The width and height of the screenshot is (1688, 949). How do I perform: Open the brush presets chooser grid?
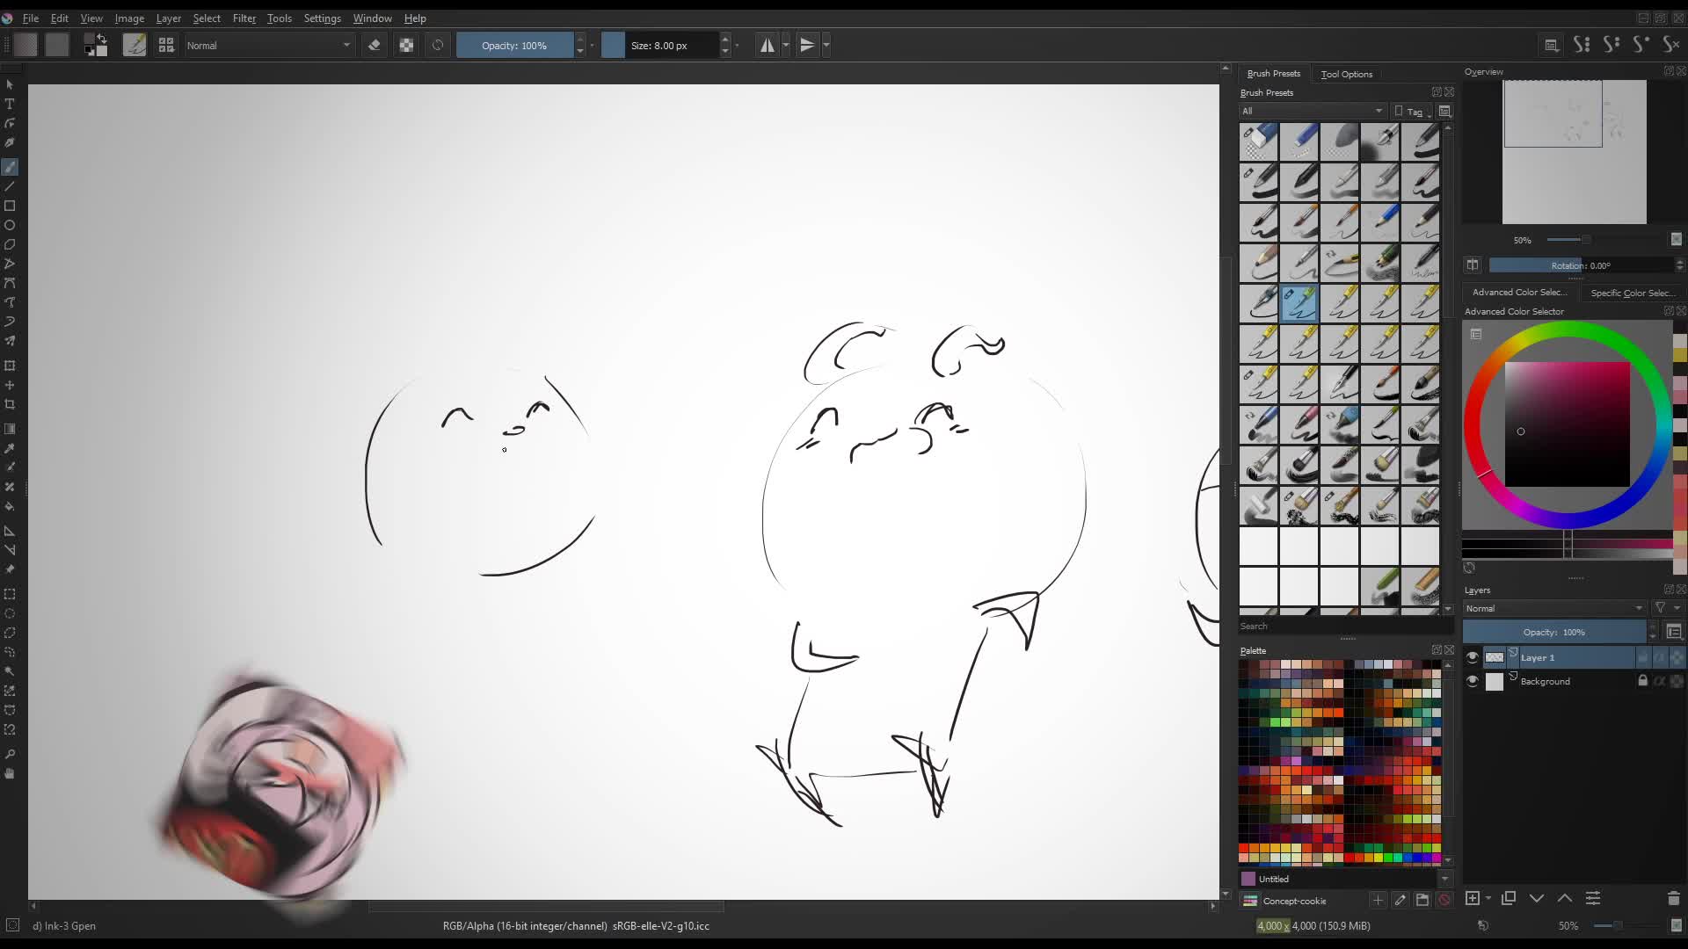pyautogui.click(x=166, y=45)
